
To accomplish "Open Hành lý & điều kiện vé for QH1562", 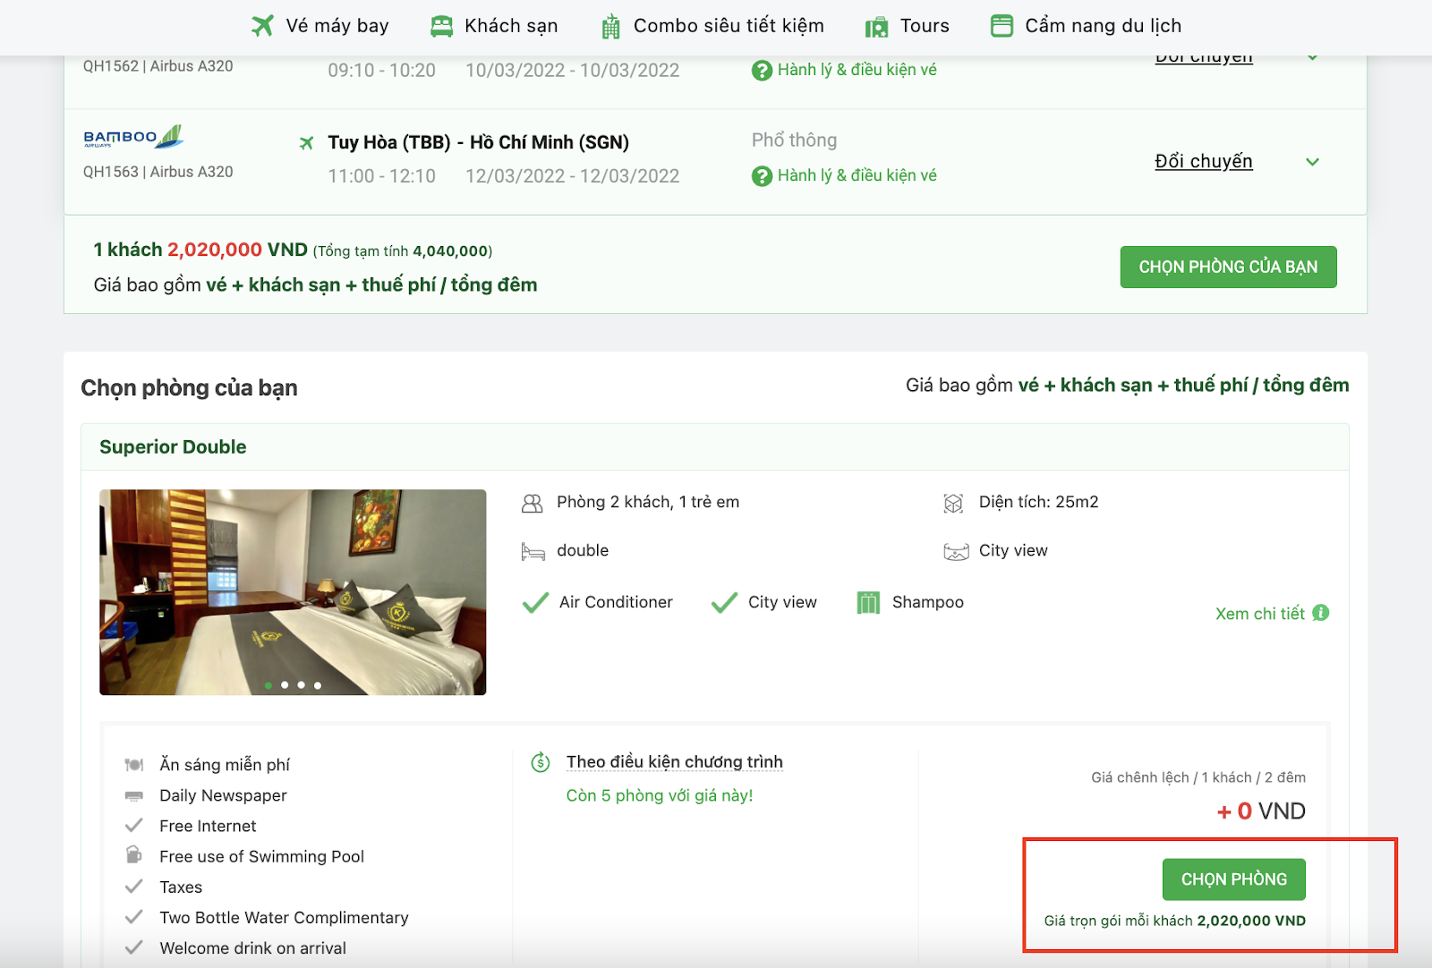I will click(857, 70).
